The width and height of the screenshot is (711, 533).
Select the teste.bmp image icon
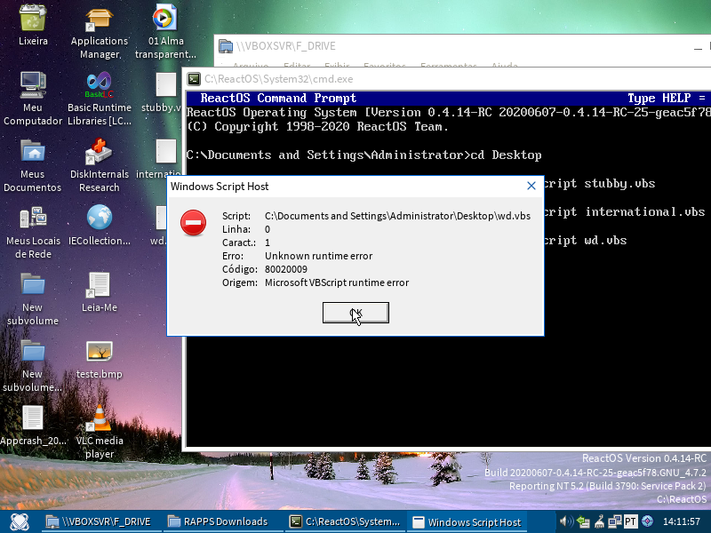click(x=100, y=351)
